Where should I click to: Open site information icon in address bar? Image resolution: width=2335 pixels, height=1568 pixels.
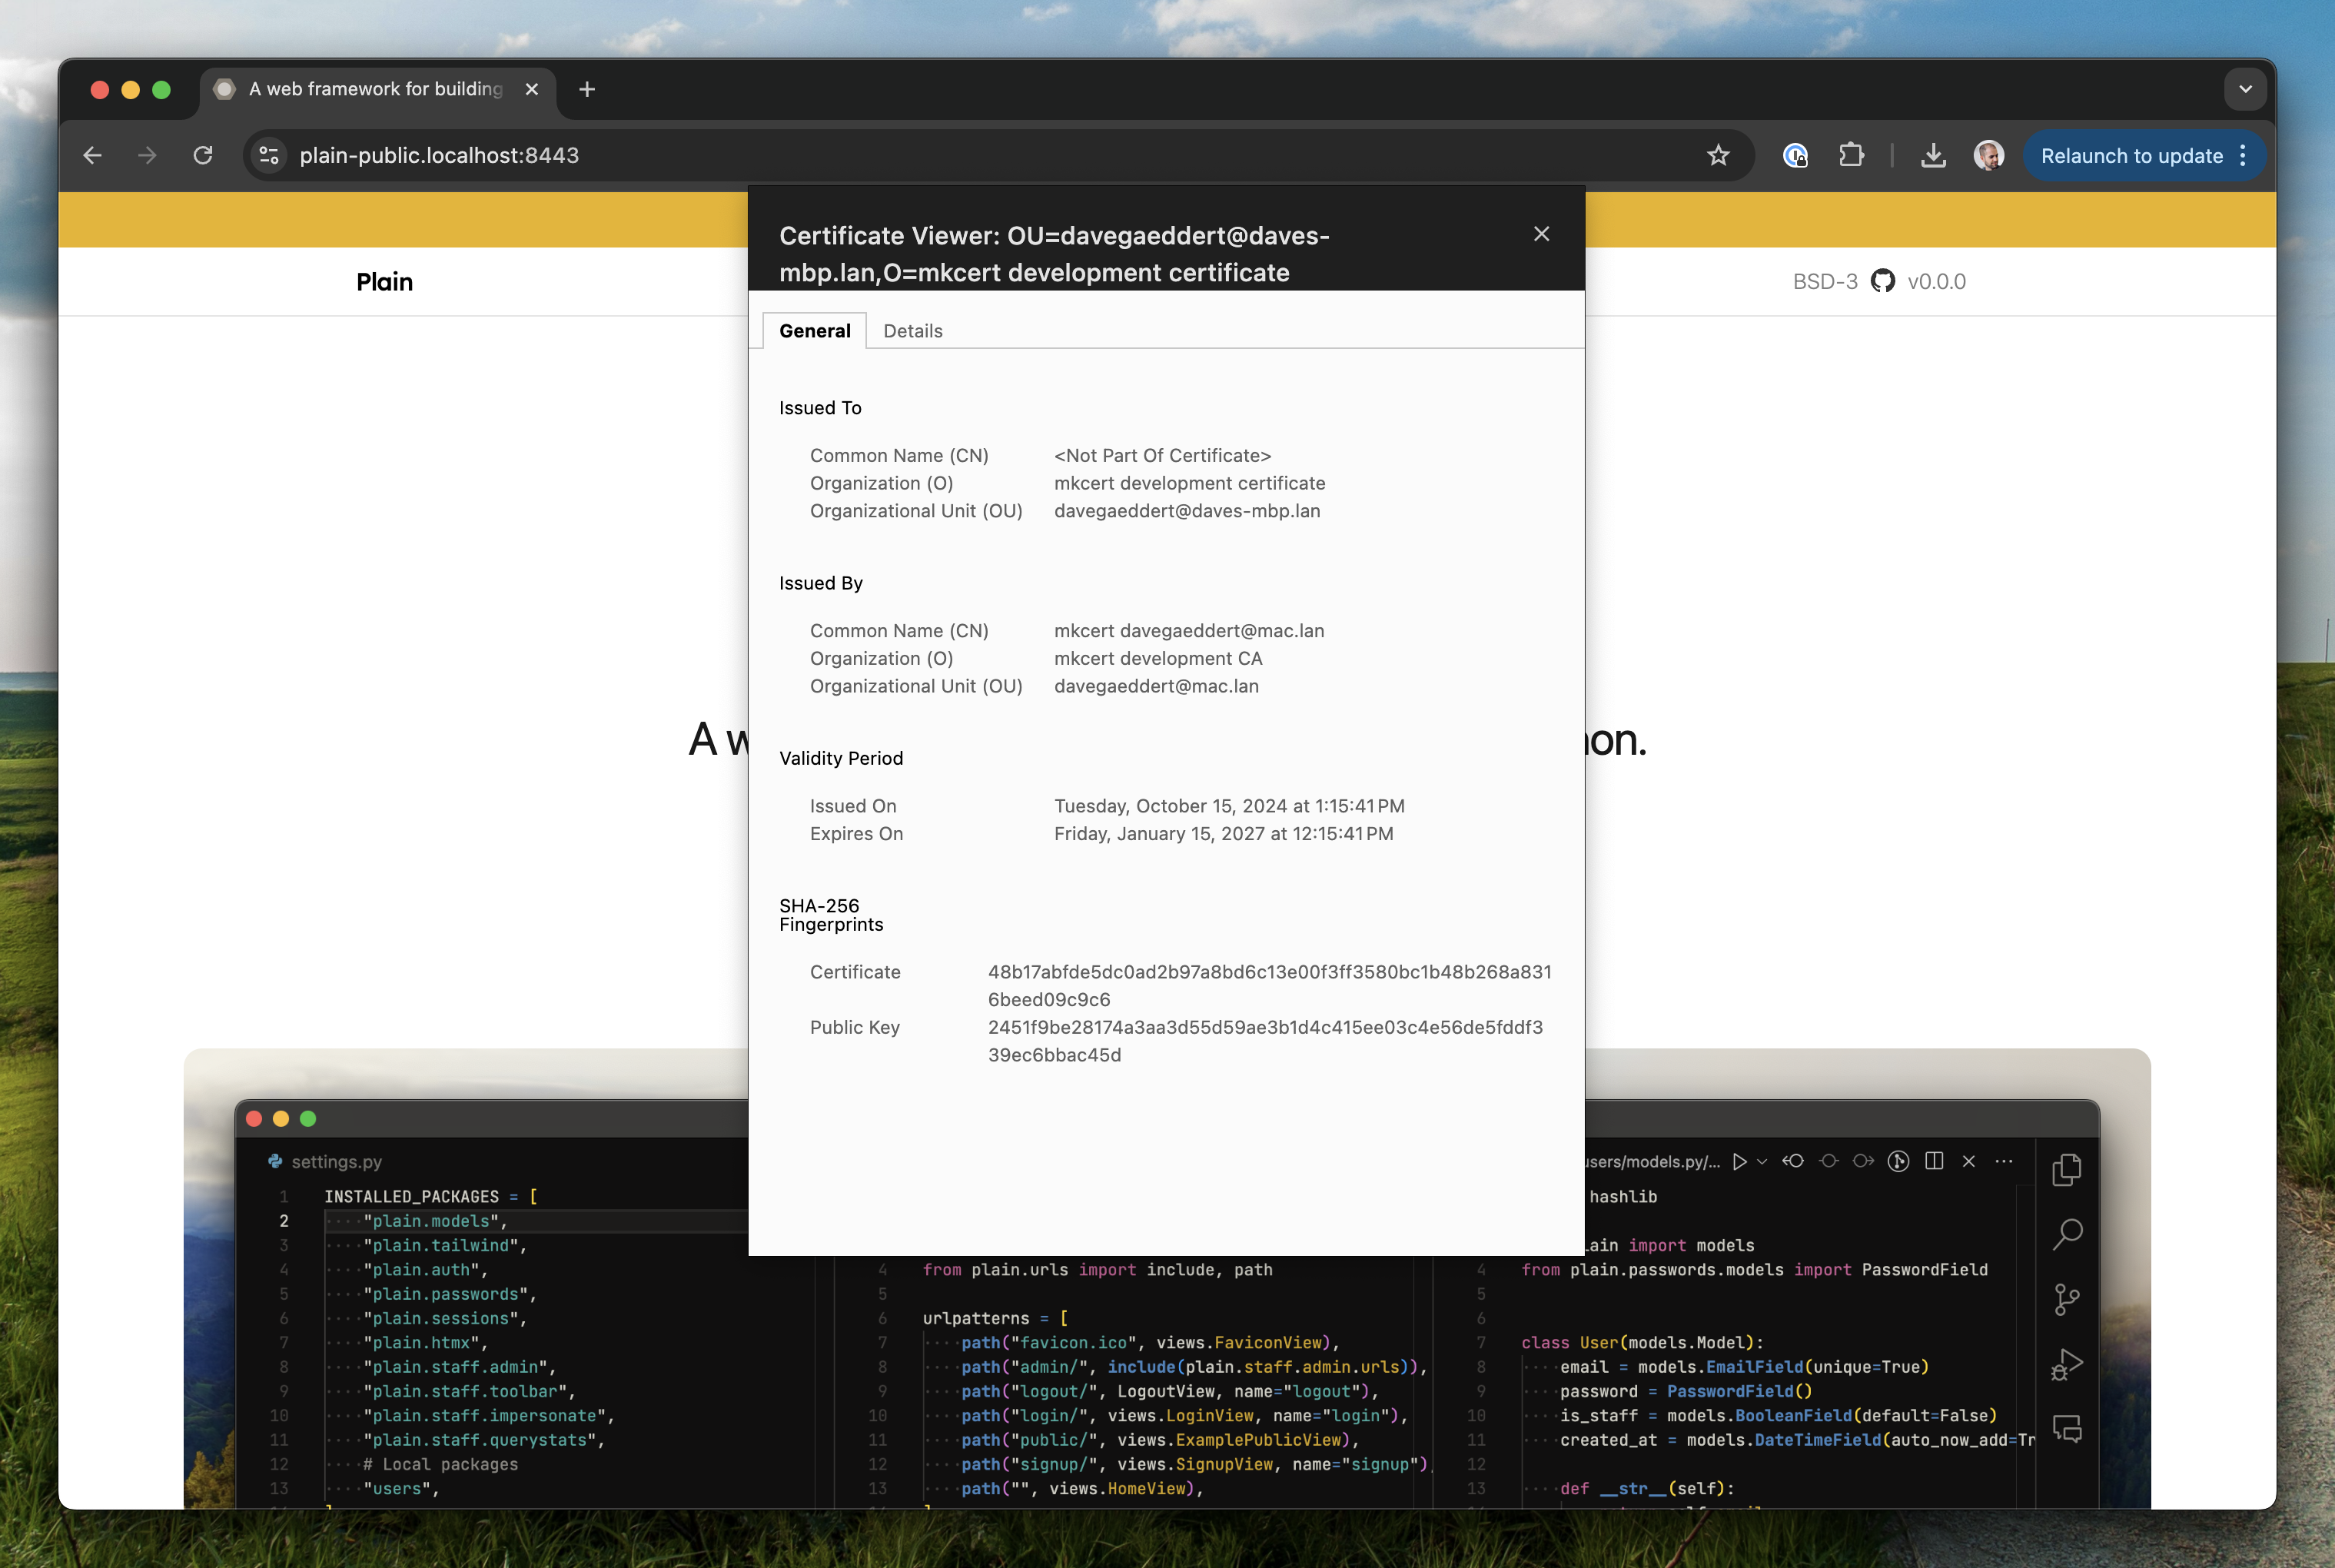(269, 155)
